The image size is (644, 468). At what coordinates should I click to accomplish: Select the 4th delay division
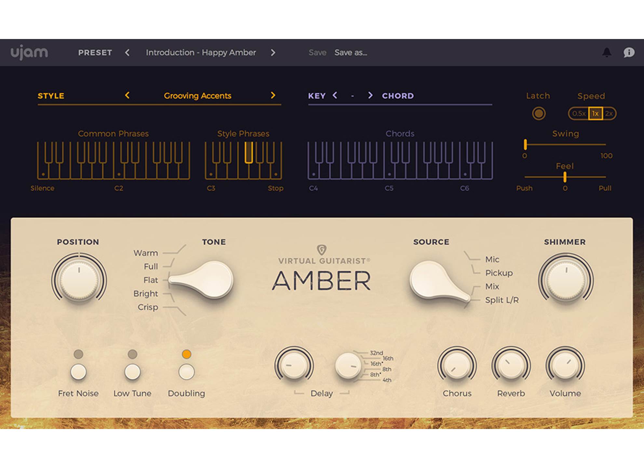[387, 380]
